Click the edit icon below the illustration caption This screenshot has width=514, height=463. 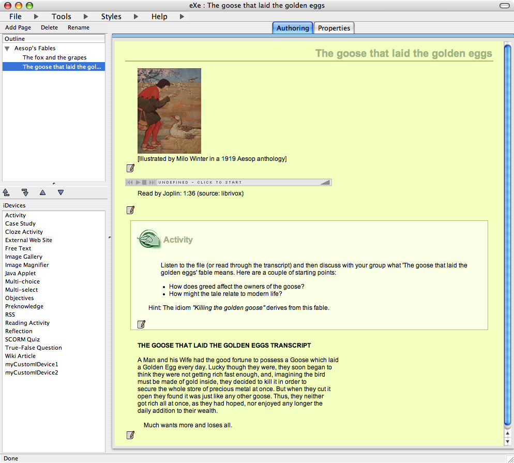click(x=130, y=168)
